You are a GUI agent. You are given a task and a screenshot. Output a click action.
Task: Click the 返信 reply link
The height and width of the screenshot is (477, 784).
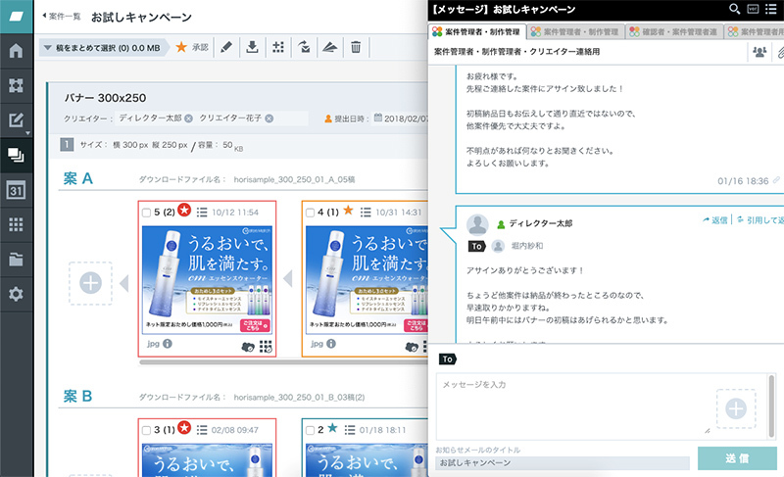pyautogui.click(x=715, y=220)
